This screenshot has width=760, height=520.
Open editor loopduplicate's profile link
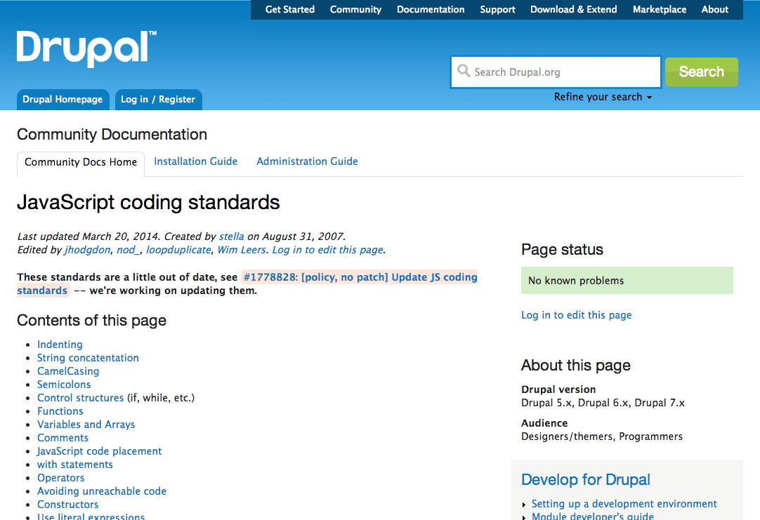(178, 250)
